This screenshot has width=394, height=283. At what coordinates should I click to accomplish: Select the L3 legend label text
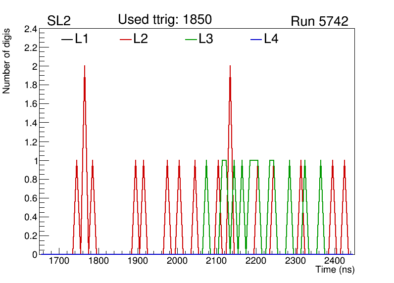click(206, 39)
